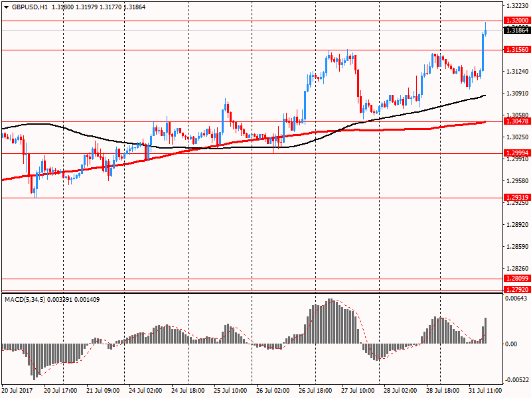531x398 pixels.
Task: Click the 1.30250 price scale value
Action: (517, 137)
